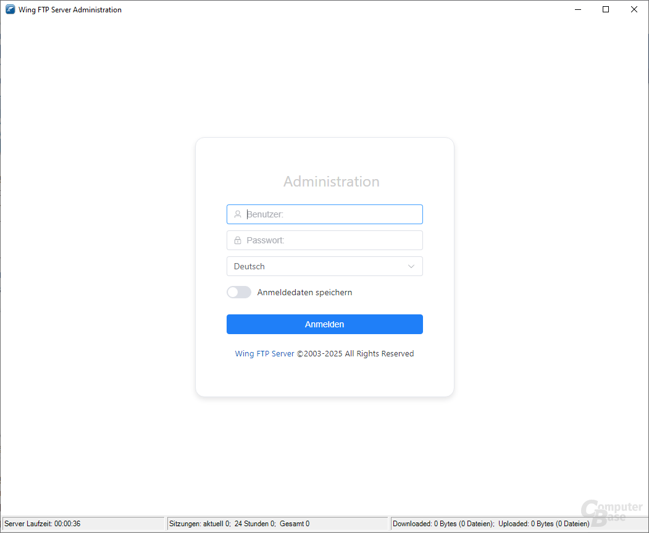Expand the language list via the chevron arrow
The height and width of the screenshot is (533, 649).
coord(411,266)
